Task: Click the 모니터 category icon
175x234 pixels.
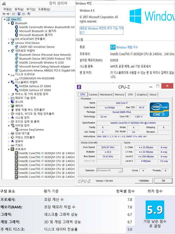Action: tap(13, 102)
